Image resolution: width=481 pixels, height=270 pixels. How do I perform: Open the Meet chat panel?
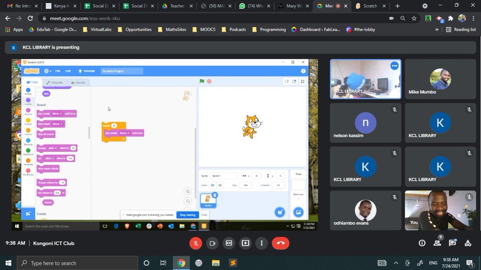tap(452, 243)
